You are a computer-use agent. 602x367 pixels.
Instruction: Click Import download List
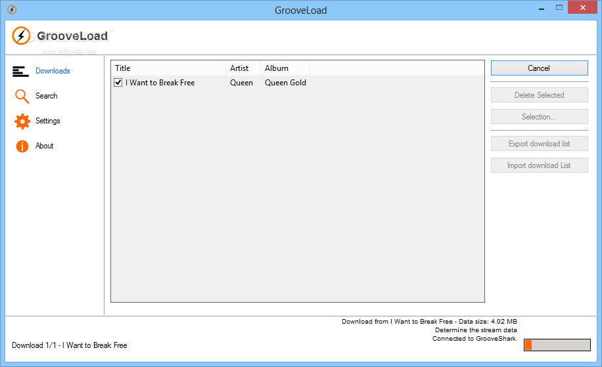(x=539, y=165)
